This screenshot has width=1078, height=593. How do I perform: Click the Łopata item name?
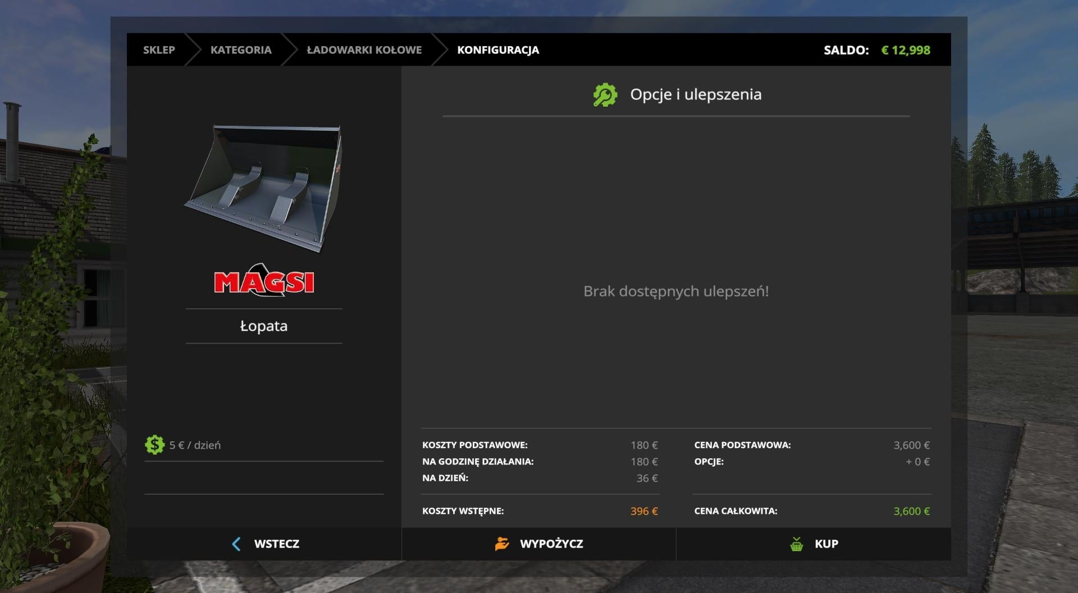(x=264, y=326)
